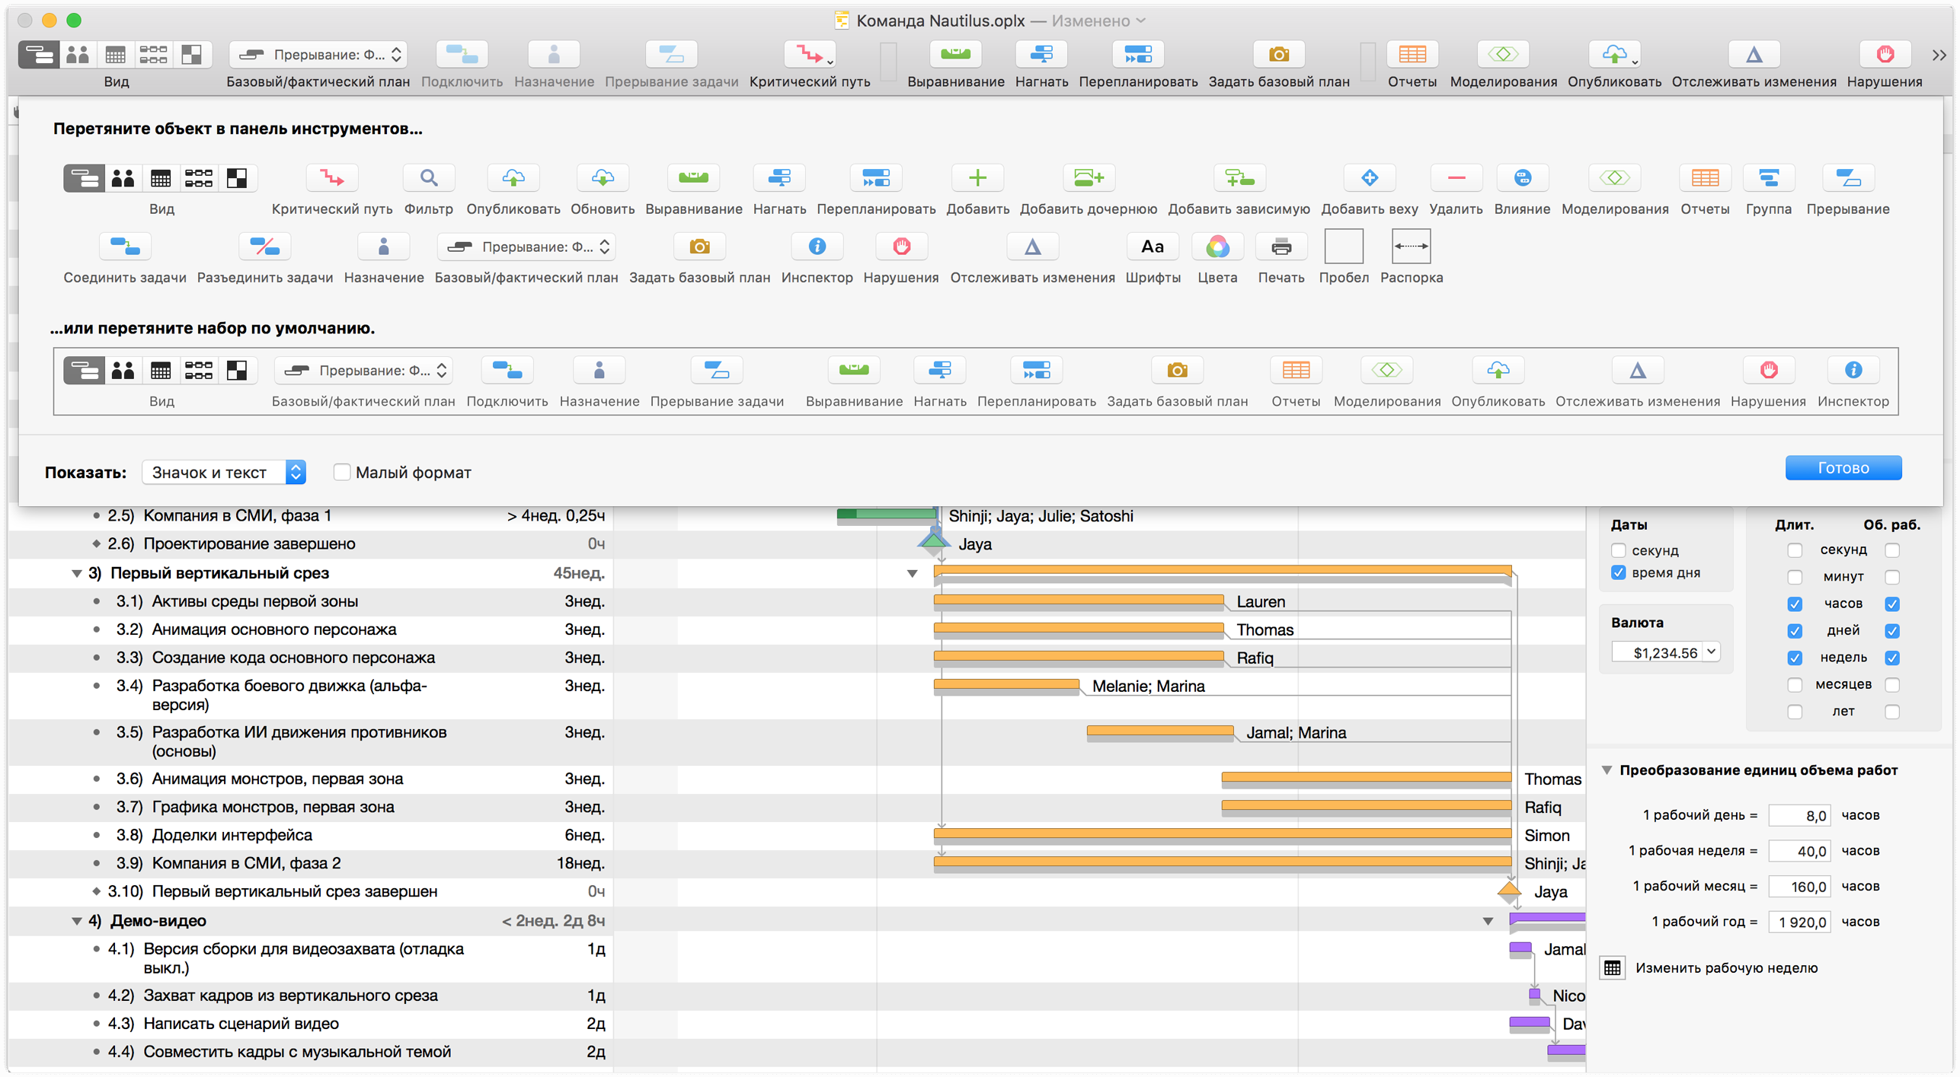Enable the минут duration checkbox
The width and height of the screenshot is (1960, 1077).
(1795, 577)
